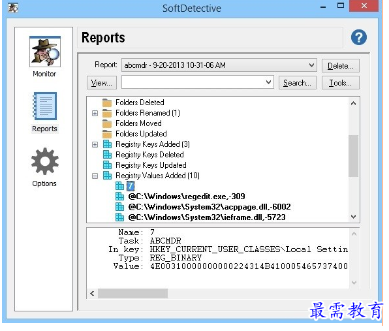
Task: Minimize the SoftDetective window
Action: point(323,7)
